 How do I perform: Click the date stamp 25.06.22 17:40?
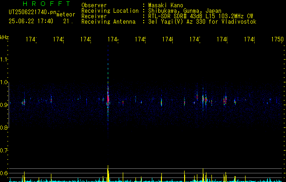click(31, 21)
